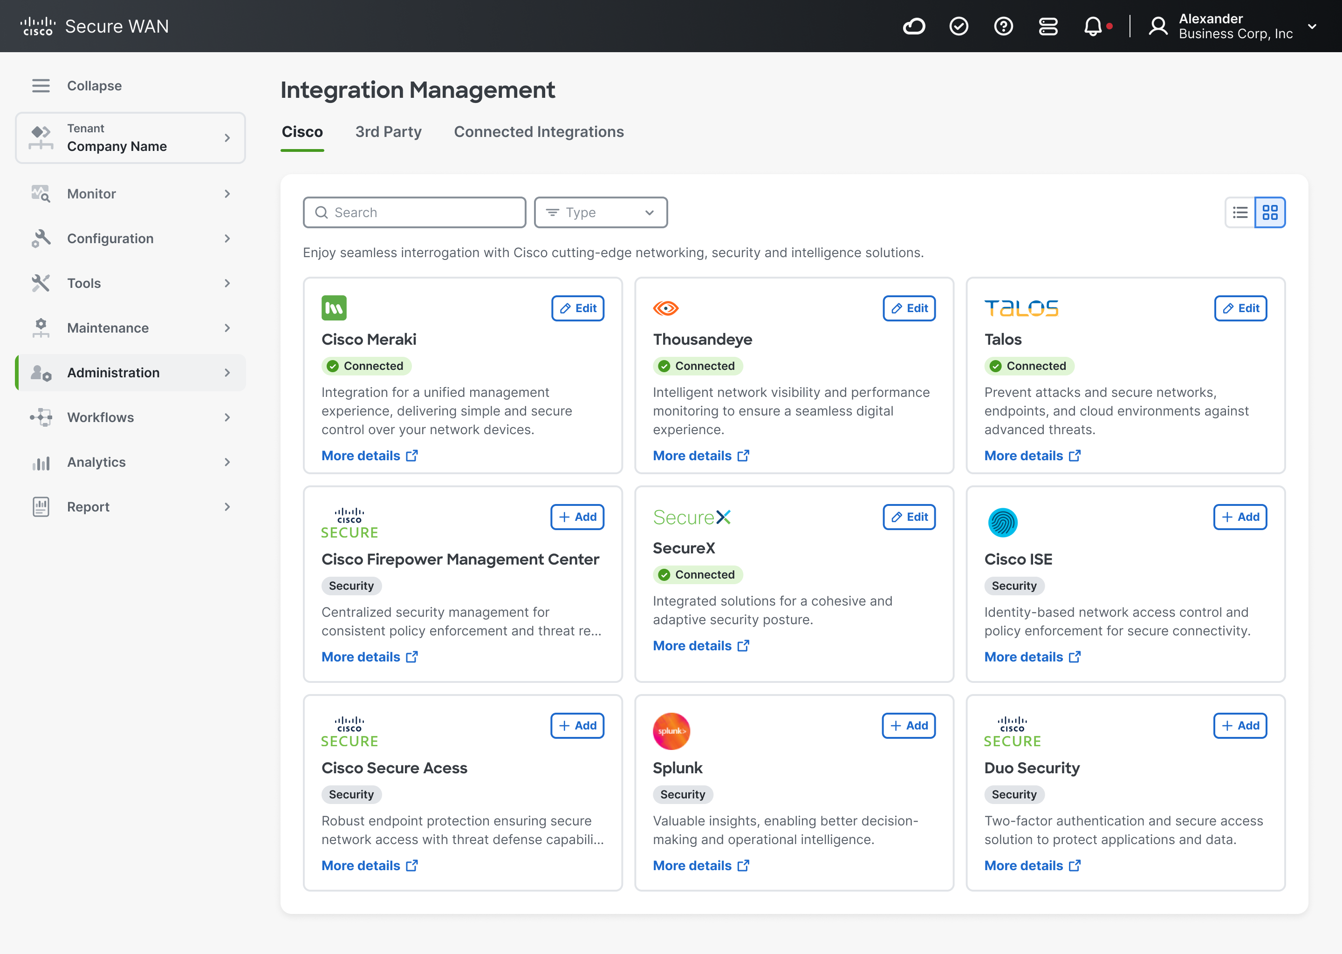Click the Connected status badge on Talos
Viewport: 1342px width, 954px height.
pyautogui.click(x=1029, y=366)
